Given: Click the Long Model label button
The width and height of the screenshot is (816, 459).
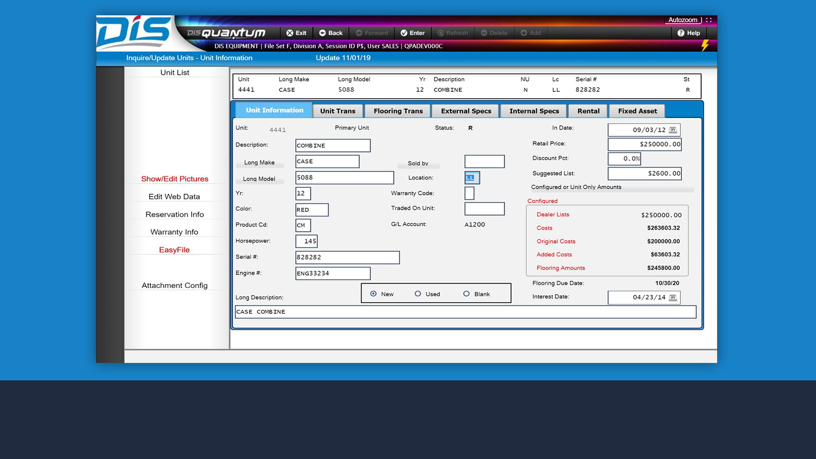Looking at the screenshot, I should click(259, 179).
